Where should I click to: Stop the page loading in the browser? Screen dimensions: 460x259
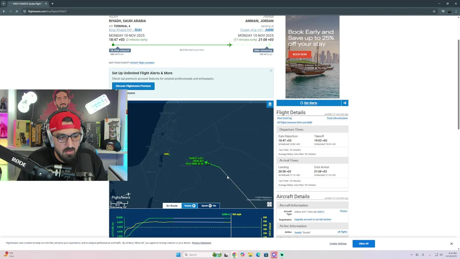pos(17,11)
